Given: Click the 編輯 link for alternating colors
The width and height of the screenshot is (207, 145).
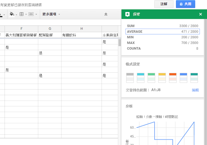Looking at the screenshot, I should point(195,90).
